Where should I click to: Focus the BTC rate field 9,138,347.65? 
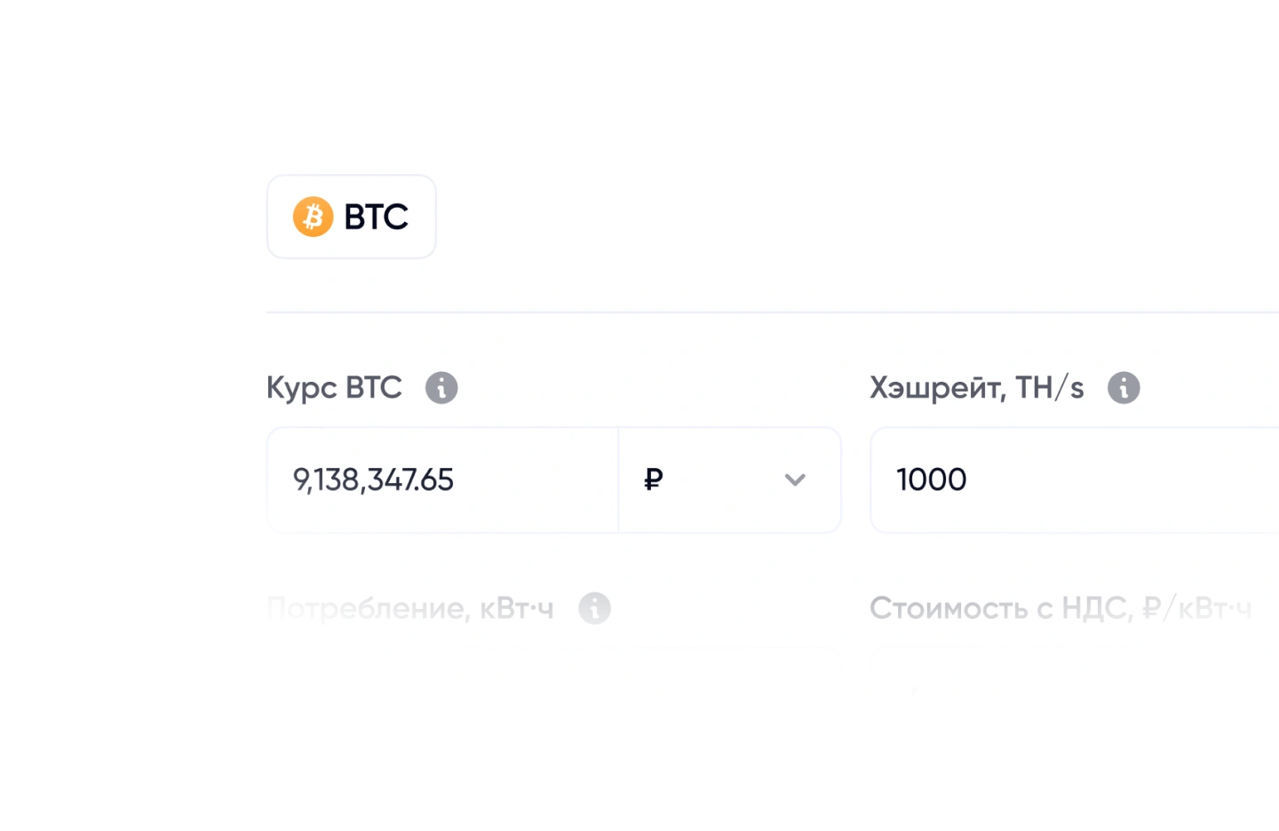442,480
